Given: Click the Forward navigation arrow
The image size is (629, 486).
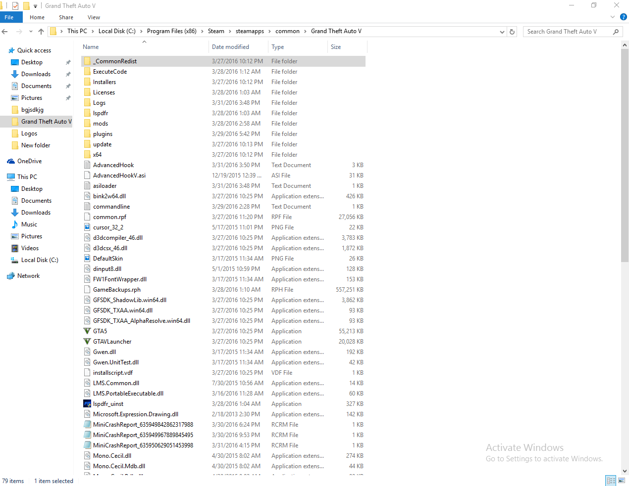Looking at the screenshot, I should 19,31.
